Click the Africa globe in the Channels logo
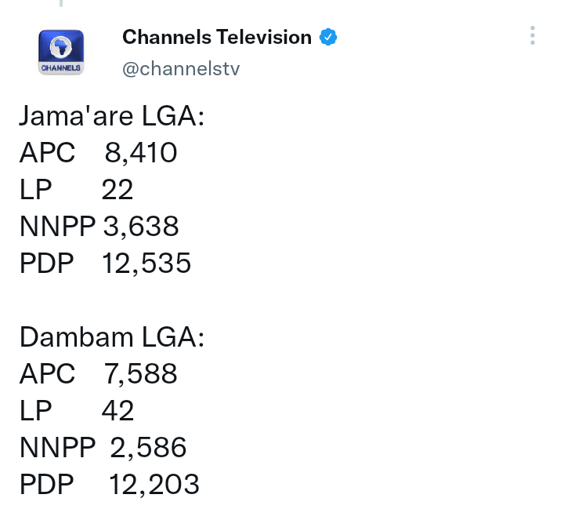Image resolution: width=564 pixels, height=509 pixels. pyautogui.click(x=61, y=46)
